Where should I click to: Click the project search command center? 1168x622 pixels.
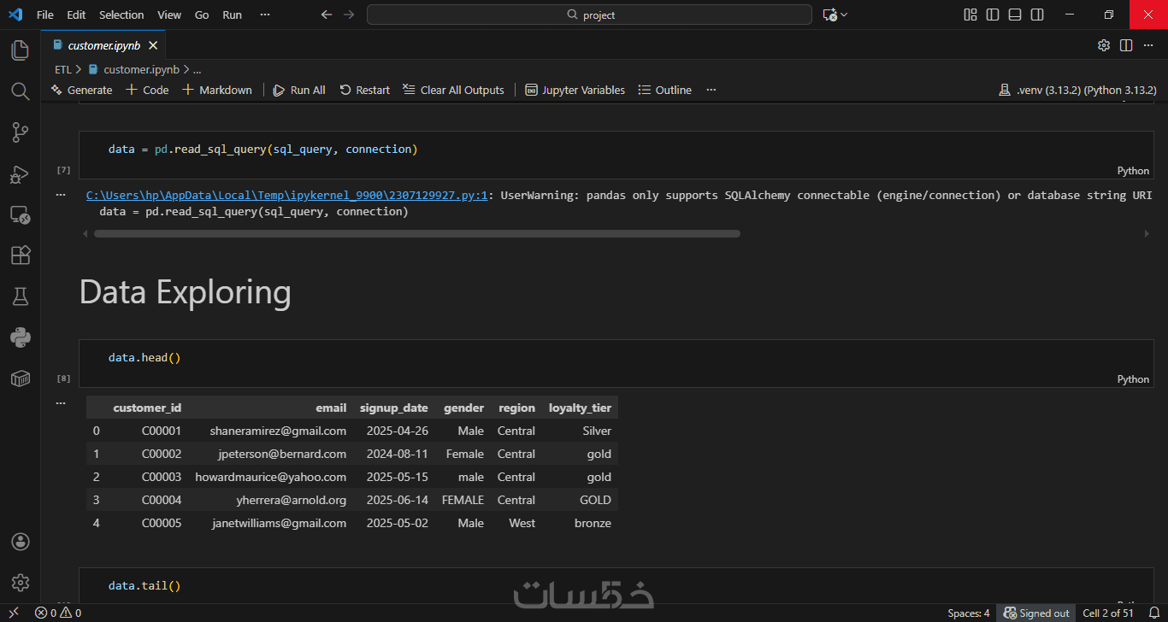(590, 15)
